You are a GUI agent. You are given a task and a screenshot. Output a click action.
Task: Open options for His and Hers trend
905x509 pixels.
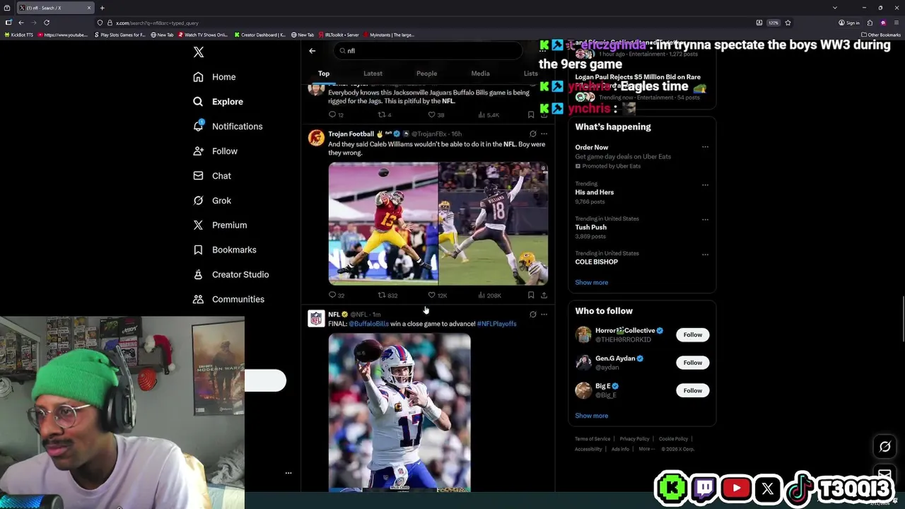705,185
